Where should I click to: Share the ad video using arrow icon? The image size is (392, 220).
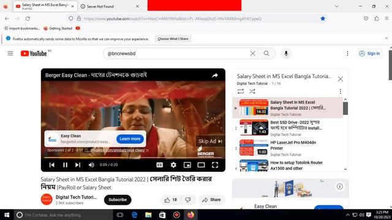[215, 75]
